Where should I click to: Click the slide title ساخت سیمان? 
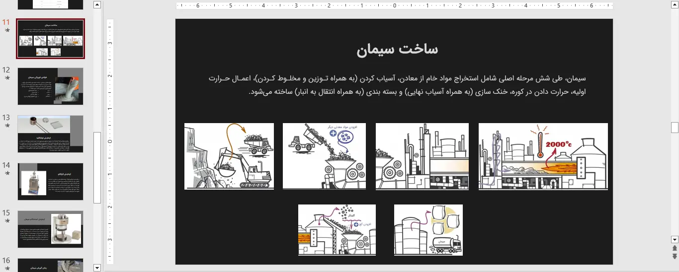click(x=397, y=49)
